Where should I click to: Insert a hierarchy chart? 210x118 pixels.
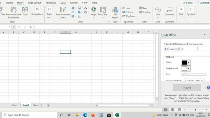tap(80, 8)
